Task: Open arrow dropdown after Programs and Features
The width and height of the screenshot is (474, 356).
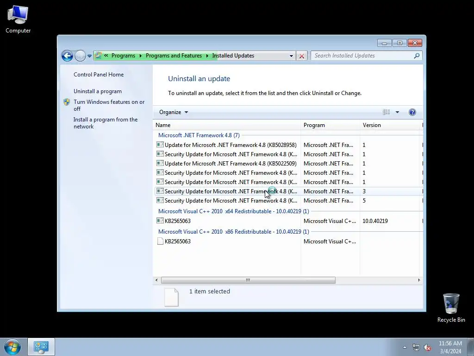Action: pos(207,56)
